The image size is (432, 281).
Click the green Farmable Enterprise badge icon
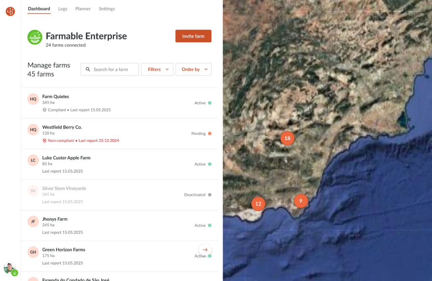(35, 37)
